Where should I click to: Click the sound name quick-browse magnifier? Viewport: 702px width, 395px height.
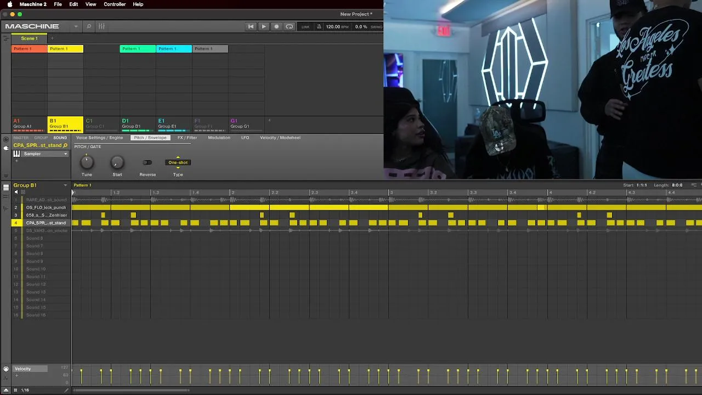pyautogui.click(x=65, y=145)
